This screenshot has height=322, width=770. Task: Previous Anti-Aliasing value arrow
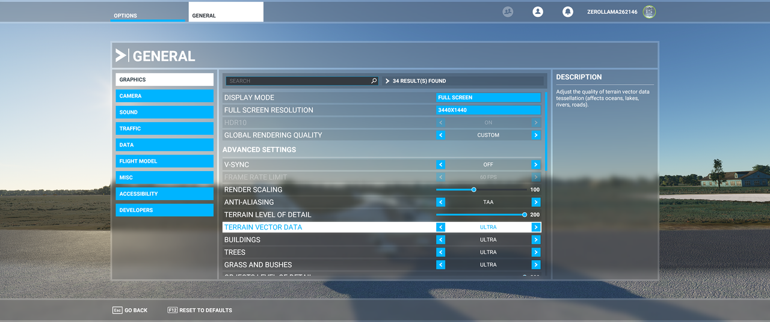pos(440,202)
